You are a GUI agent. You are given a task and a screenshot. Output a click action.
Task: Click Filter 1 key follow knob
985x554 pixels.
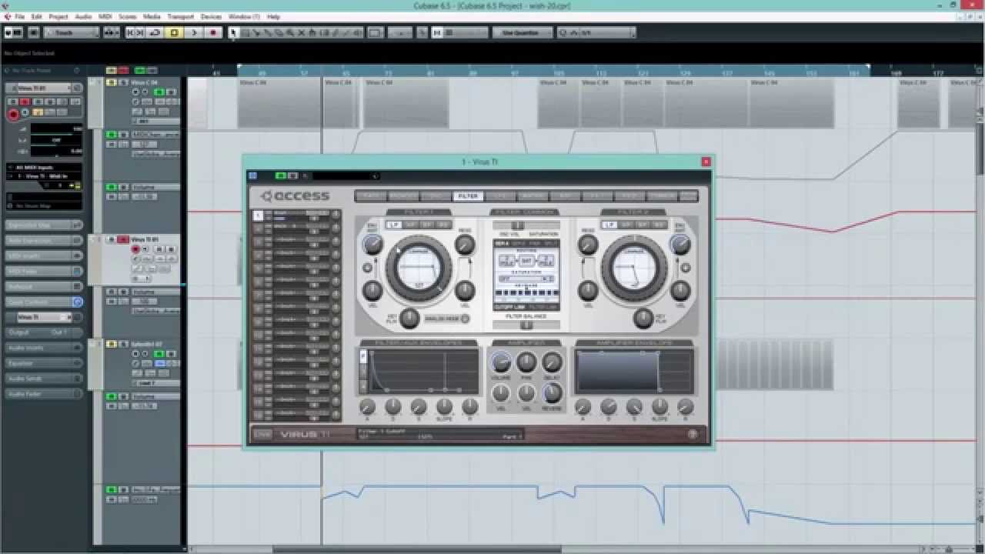pos(409,318)
